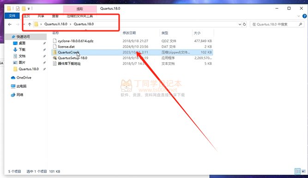The width and height of the screenshot is (308, 178).
Task: Click the search magnifier icon
Action: tap(300, 24)
